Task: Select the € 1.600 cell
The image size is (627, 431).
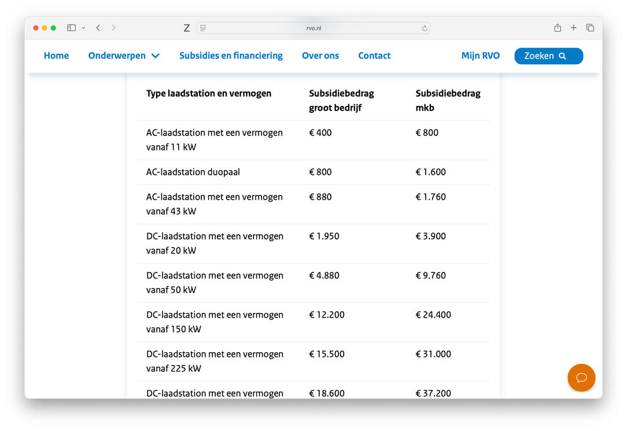Action: 431,172
